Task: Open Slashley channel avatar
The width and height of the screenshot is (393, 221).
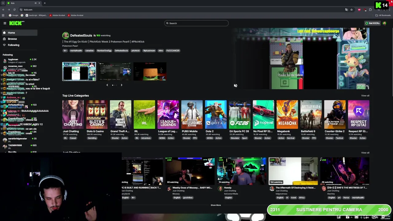Action: (324, 189)
